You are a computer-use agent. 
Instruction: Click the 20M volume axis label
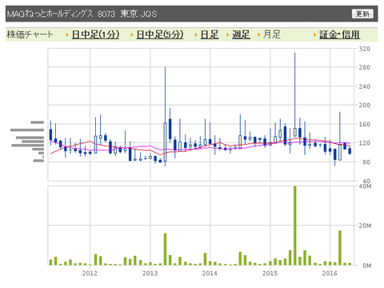(365, 226)
